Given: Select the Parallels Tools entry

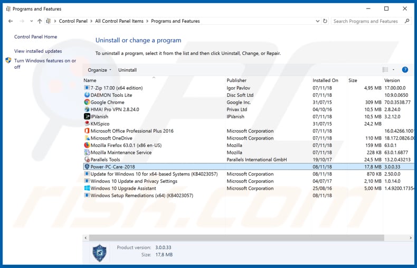Looking at the screenshot, I should click(x=105, y=160).
